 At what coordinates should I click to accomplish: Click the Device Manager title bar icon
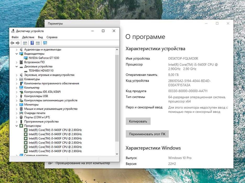tap(13, 31)
